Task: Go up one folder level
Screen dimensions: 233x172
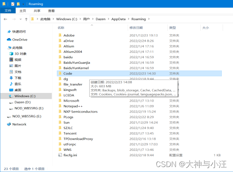Action: coord(26,19)
